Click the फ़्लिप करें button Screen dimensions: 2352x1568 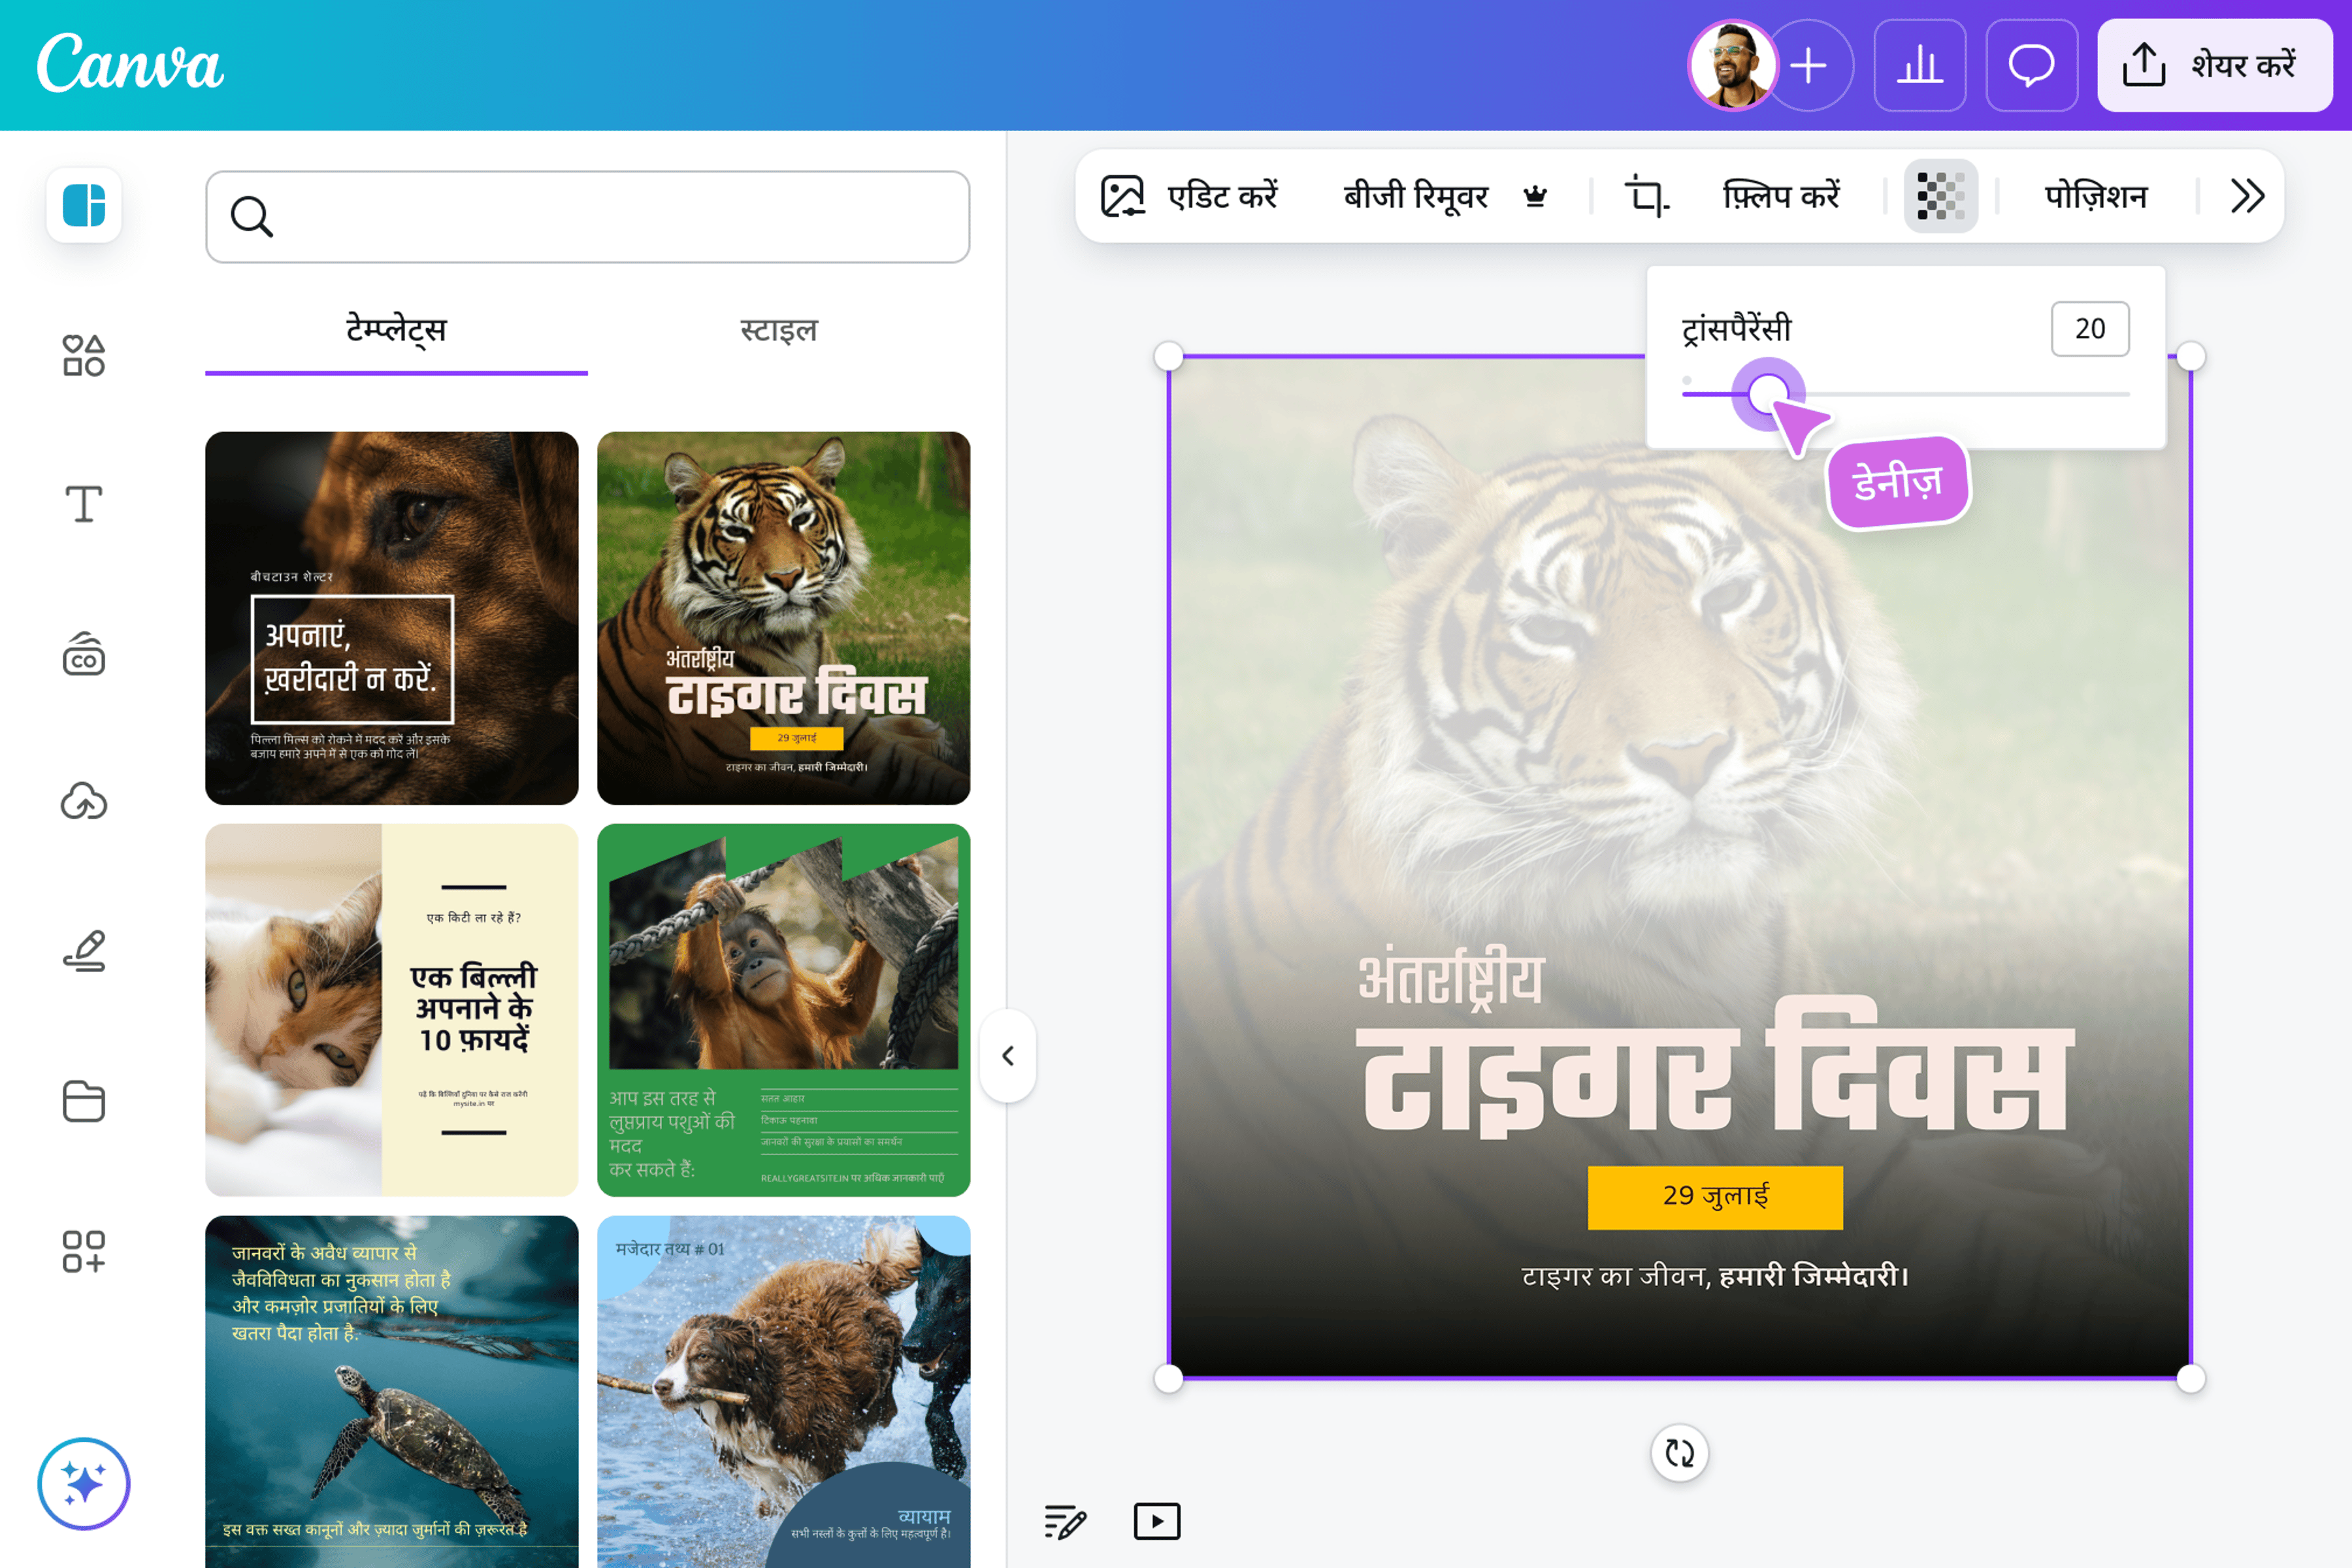tap(1781, 196)
